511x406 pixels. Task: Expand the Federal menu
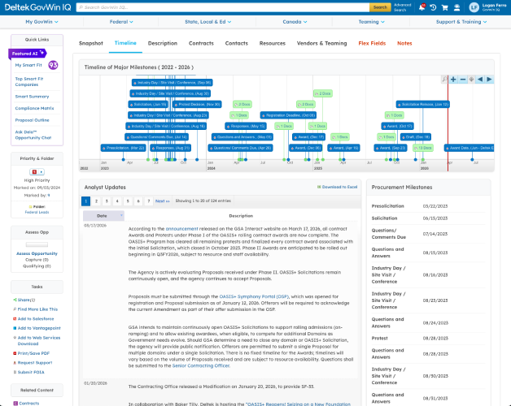tap(121, 22)
